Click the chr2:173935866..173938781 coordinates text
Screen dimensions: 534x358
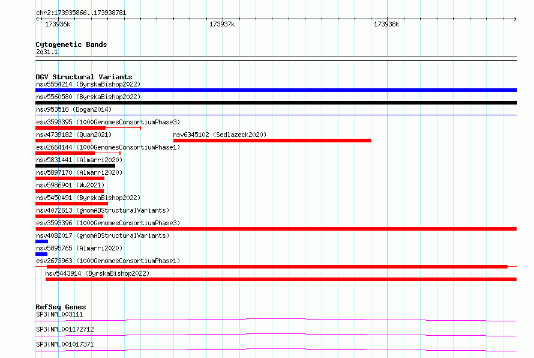[x=81, y=13]
